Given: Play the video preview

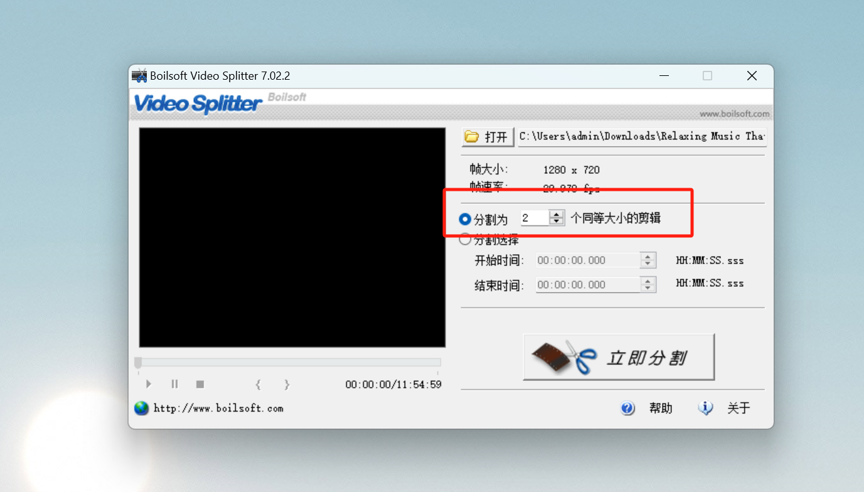Looking at the screenshot, I should pyautogui.click(x=149, y=384).
